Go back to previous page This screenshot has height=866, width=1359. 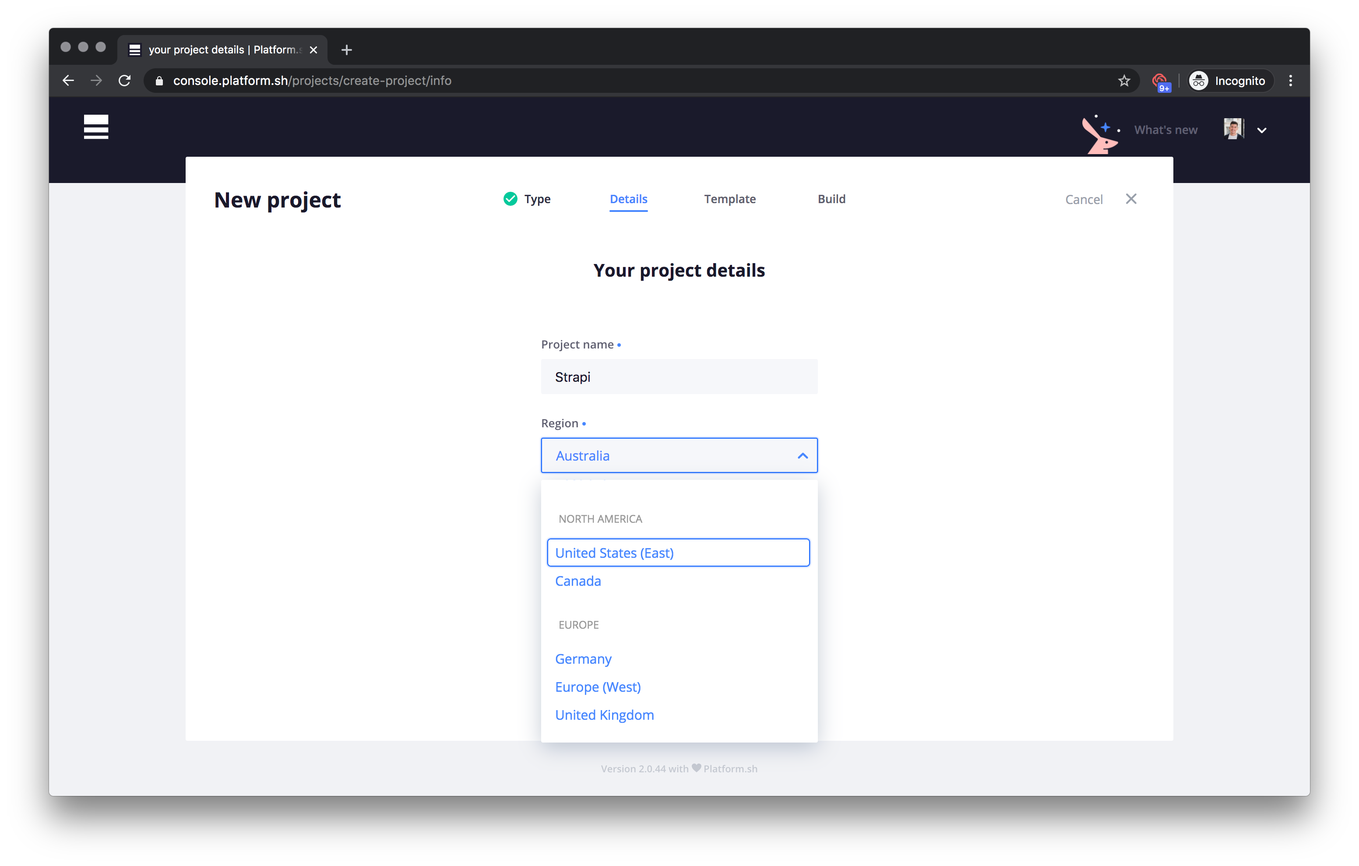pos(68,81)
